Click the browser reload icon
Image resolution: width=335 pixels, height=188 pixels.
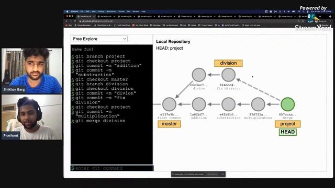(75, 21)
